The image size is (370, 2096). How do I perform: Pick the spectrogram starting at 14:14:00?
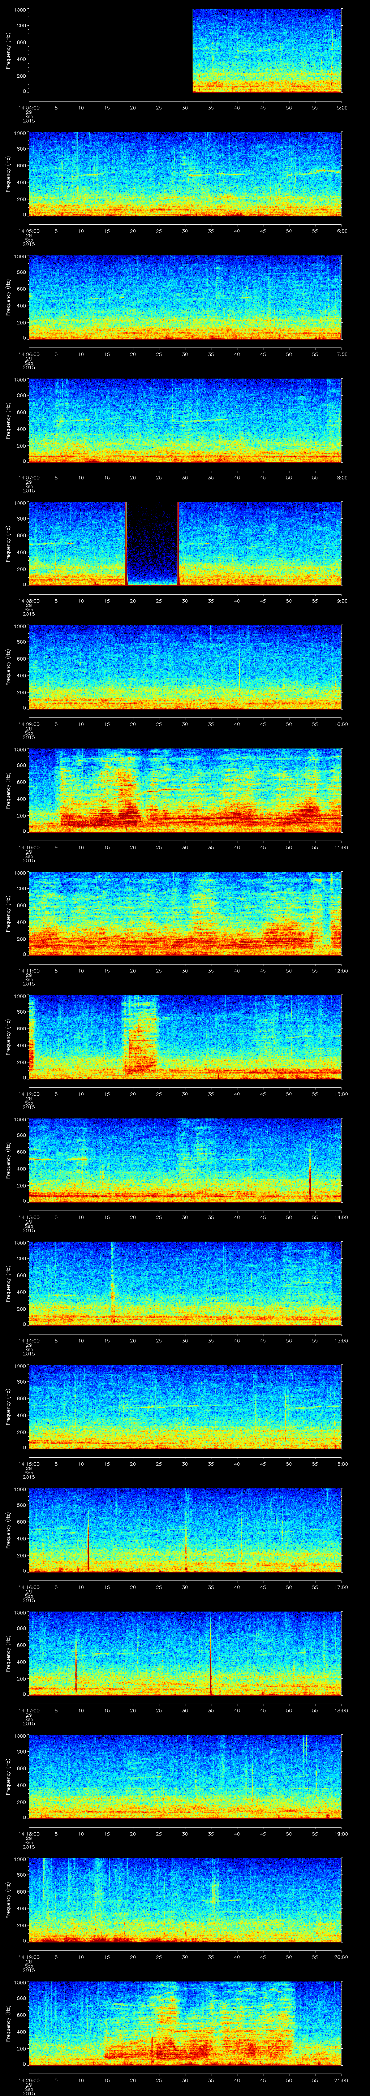pyautogui.click(x=185, y=1283)
